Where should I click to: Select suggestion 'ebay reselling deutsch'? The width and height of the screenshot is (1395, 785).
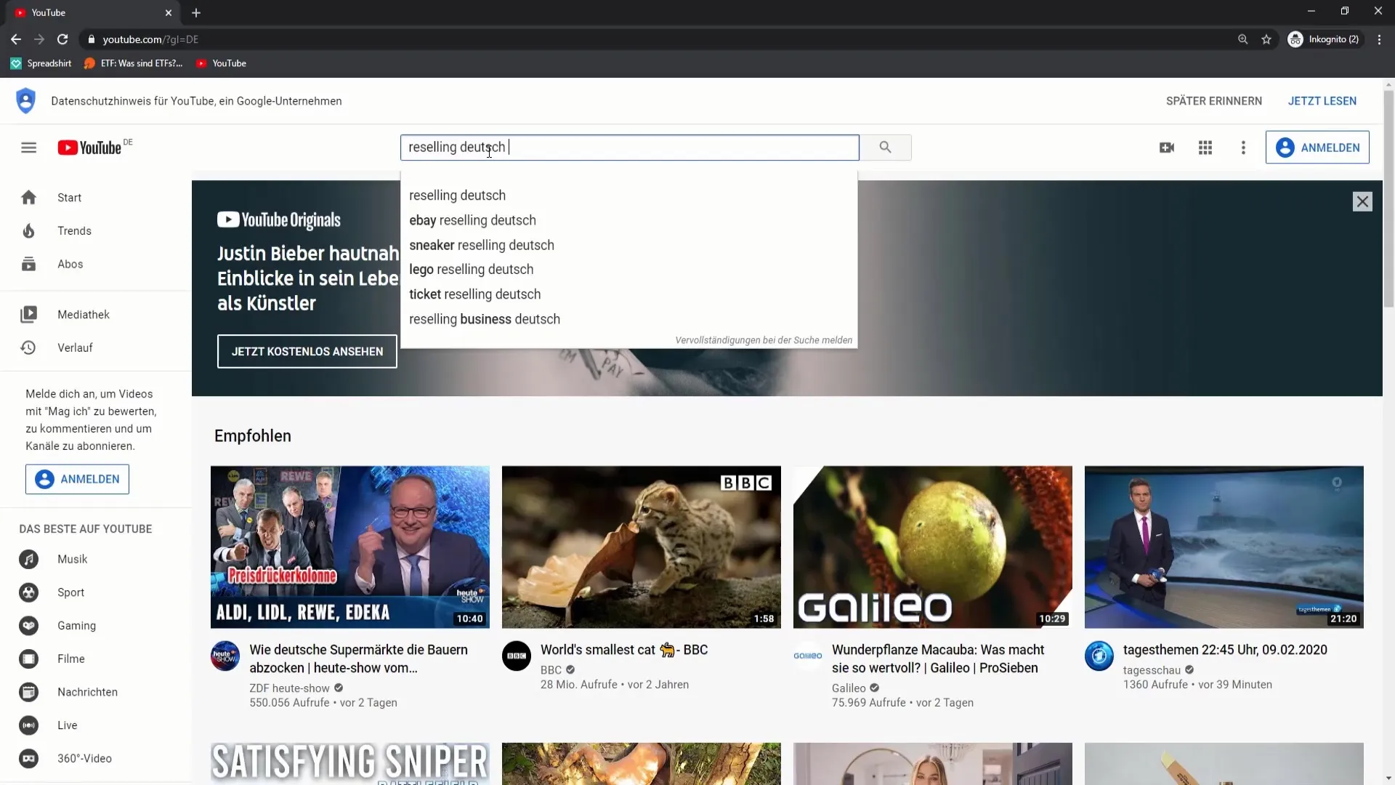pos(629,220)
